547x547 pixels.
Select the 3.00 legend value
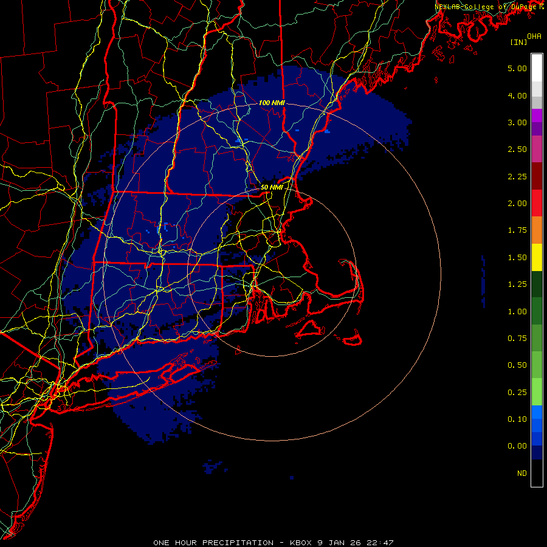tap(517, 122)
